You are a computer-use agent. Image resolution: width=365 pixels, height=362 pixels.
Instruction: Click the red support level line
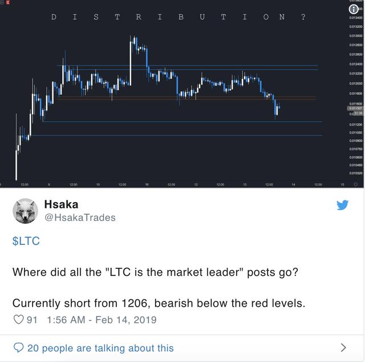tap(186, 97)
